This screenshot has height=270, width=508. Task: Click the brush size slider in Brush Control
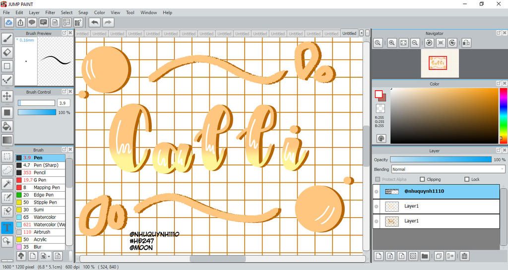36,103
